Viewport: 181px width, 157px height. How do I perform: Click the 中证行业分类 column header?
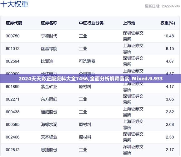pyautogui.click(x=91, y=23)
